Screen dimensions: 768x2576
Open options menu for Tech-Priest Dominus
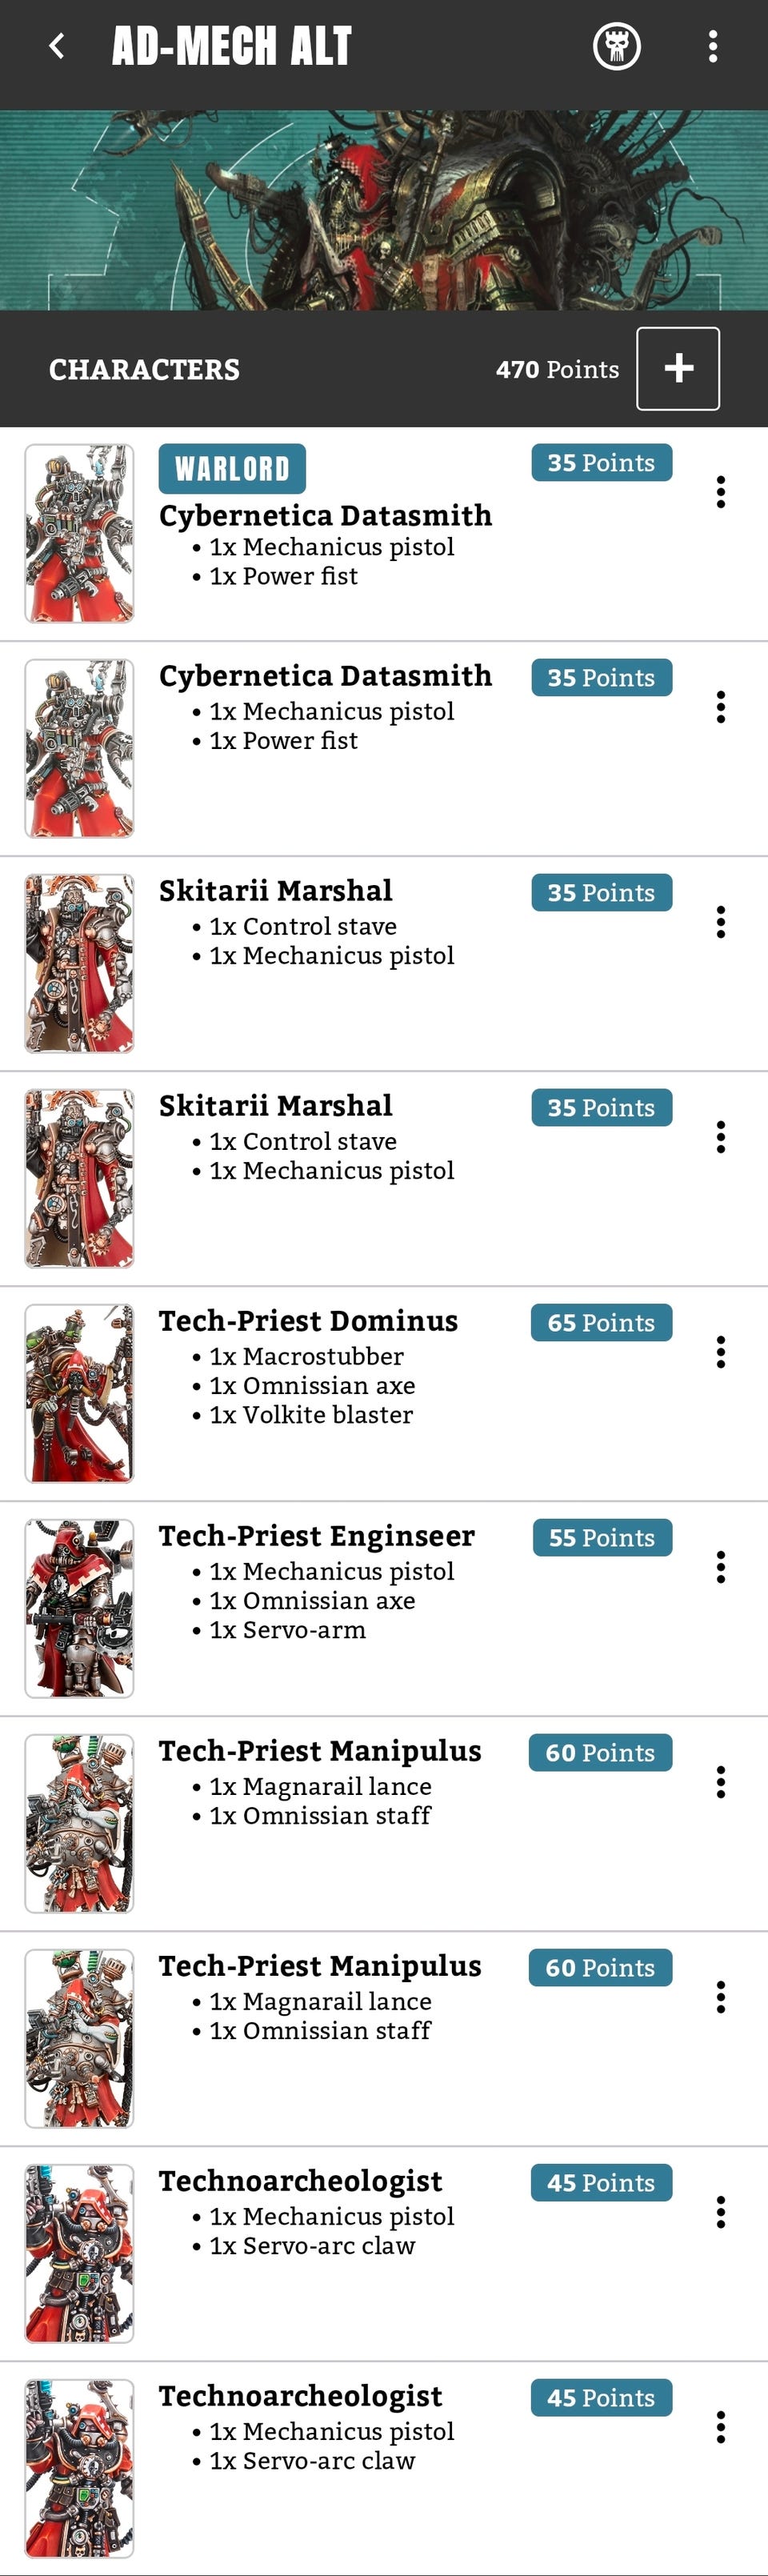click(720, 1352)
